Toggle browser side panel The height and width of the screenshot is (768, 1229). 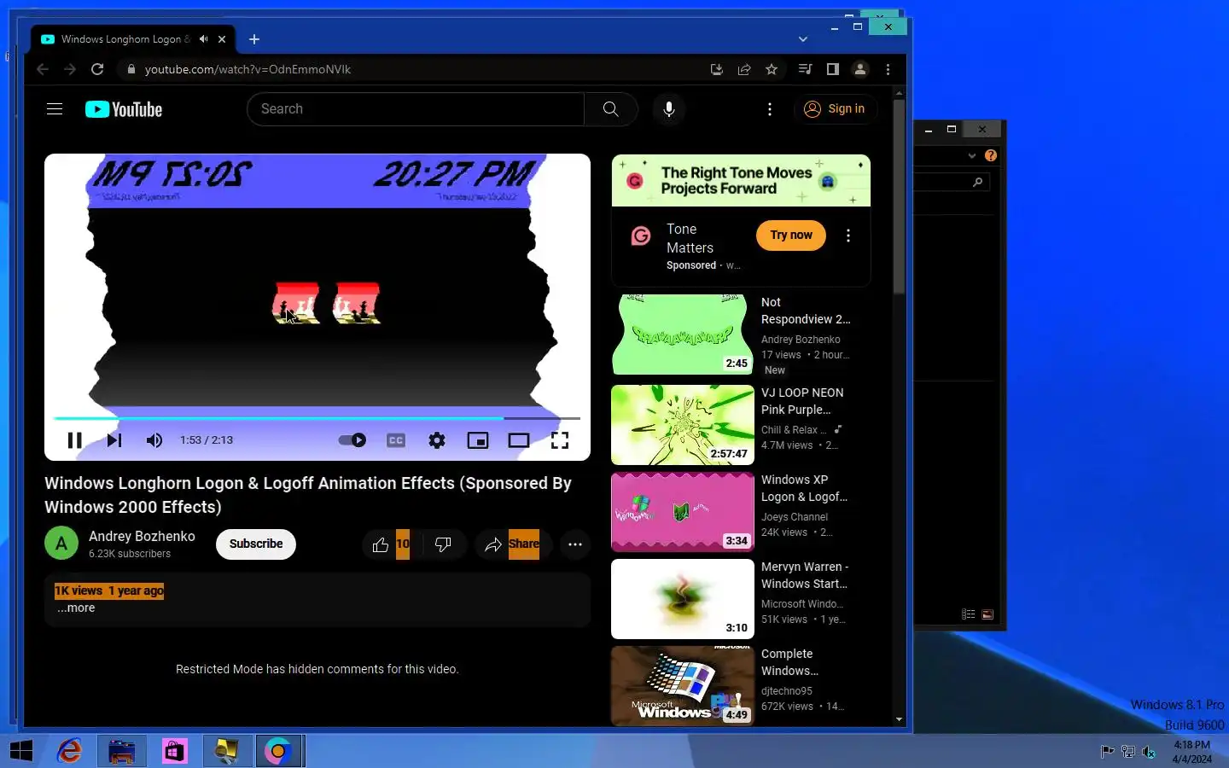pos(832,69)
